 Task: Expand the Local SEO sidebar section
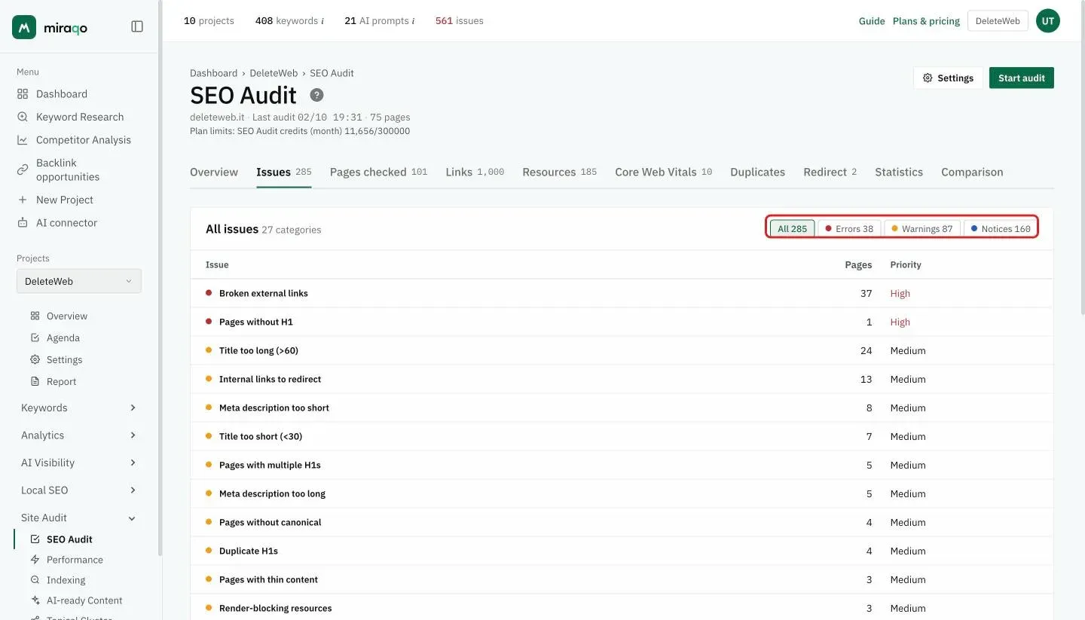(78, 490)
